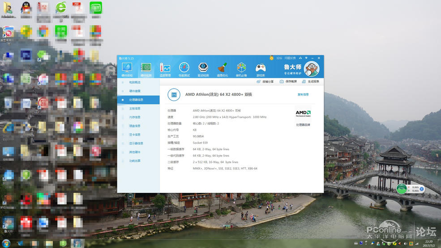Click the 'K8' core codename value

pos(195,130)
